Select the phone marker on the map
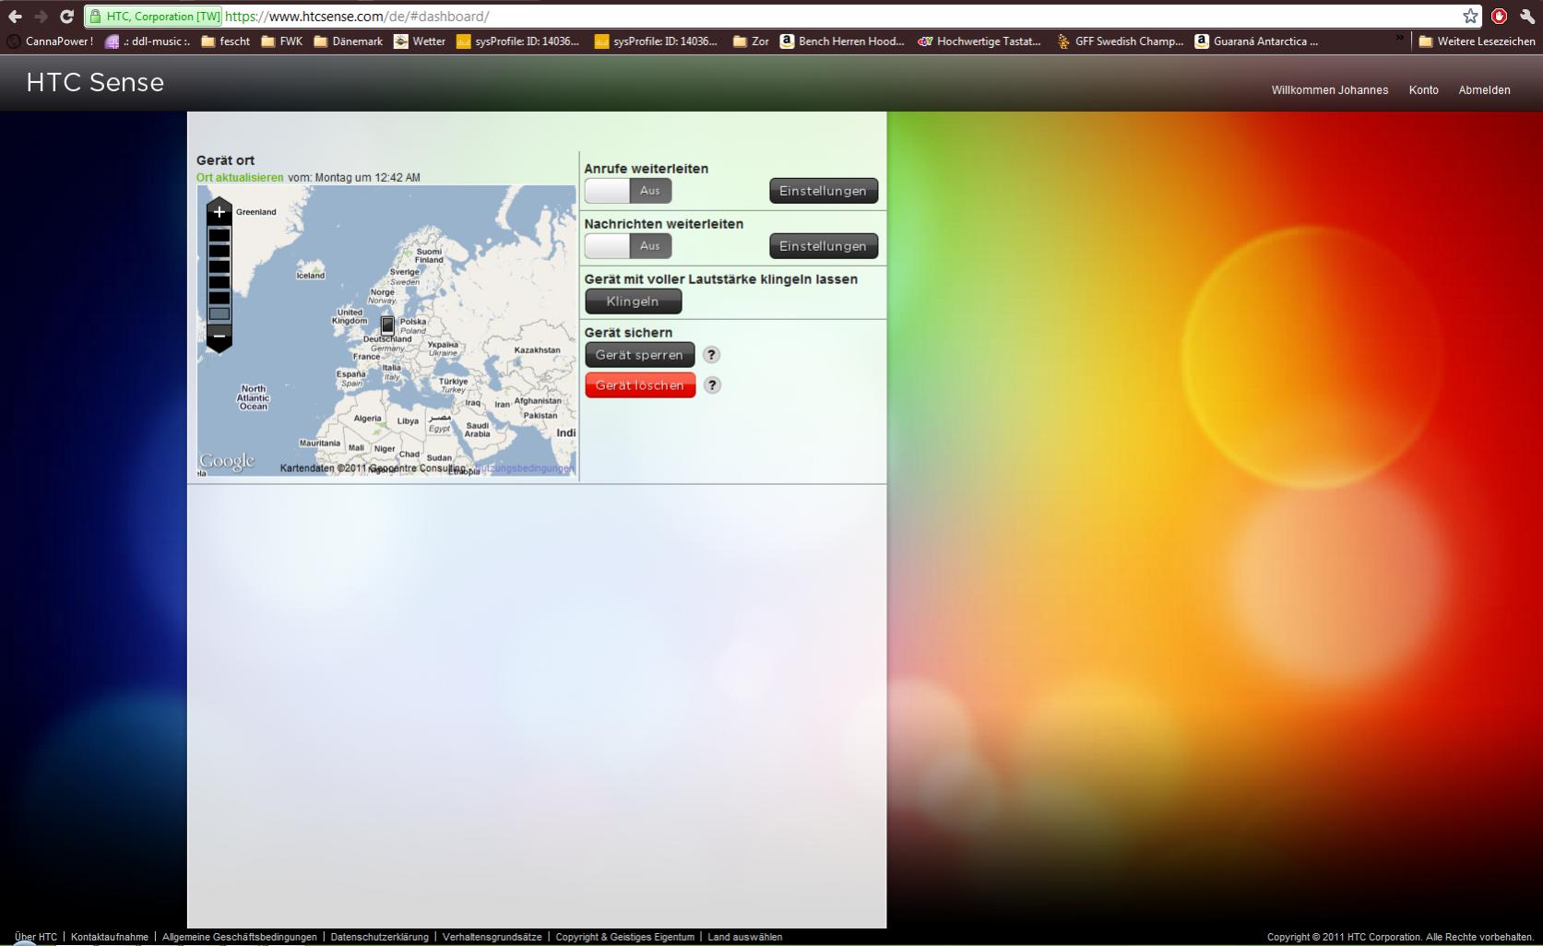Screen dimensions: 1543x946 tap(387, 325)
